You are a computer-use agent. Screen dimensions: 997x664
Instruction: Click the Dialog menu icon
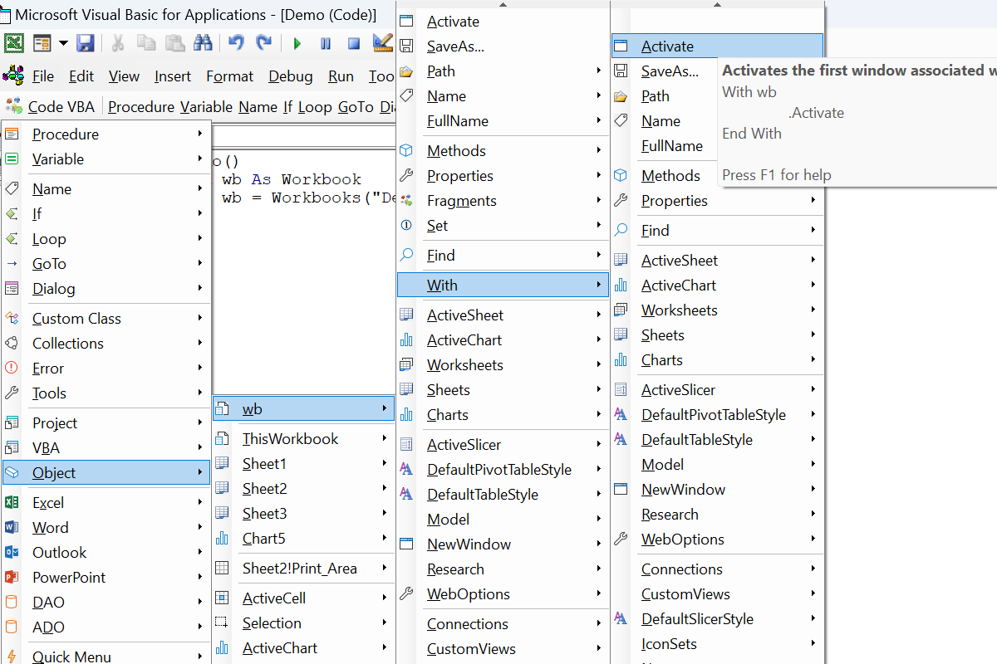(12, 288)
